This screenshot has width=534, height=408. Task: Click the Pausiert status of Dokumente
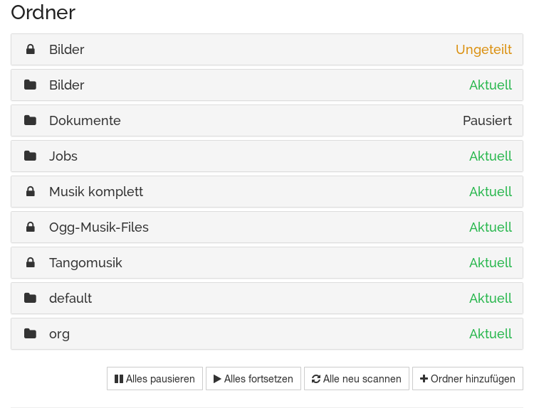tap(487, 120)
